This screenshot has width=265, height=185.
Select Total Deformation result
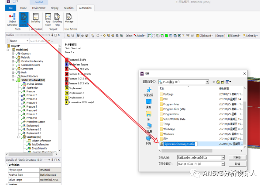coord(40,145)
